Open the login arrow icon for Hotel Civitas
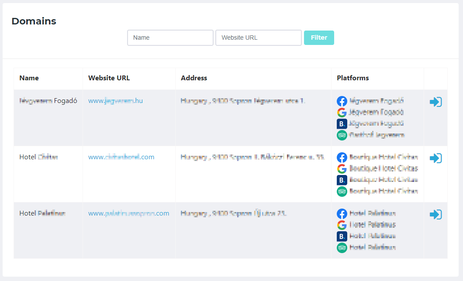 click(435, 158)
